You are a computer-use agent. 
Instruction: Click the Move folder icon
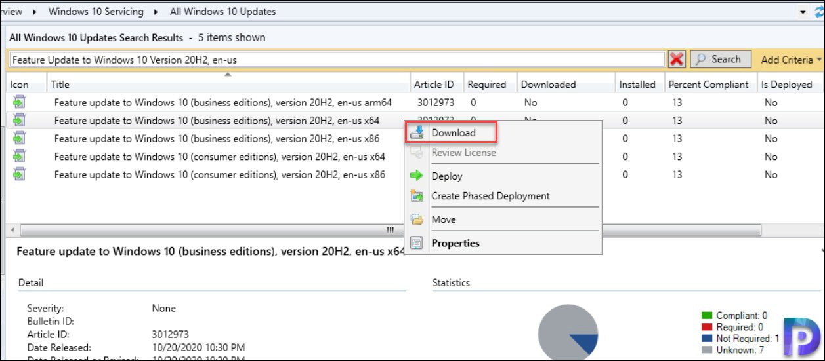(x=416, y=219)
